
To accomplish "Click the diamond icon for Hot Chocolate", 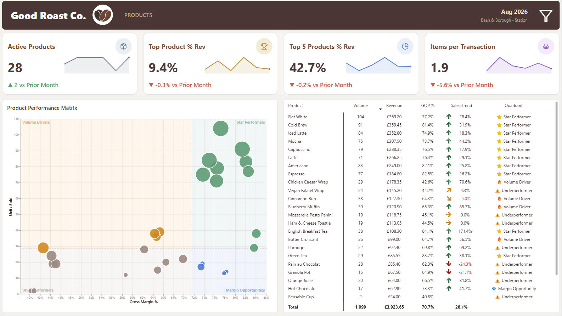I will coord(494,289).
